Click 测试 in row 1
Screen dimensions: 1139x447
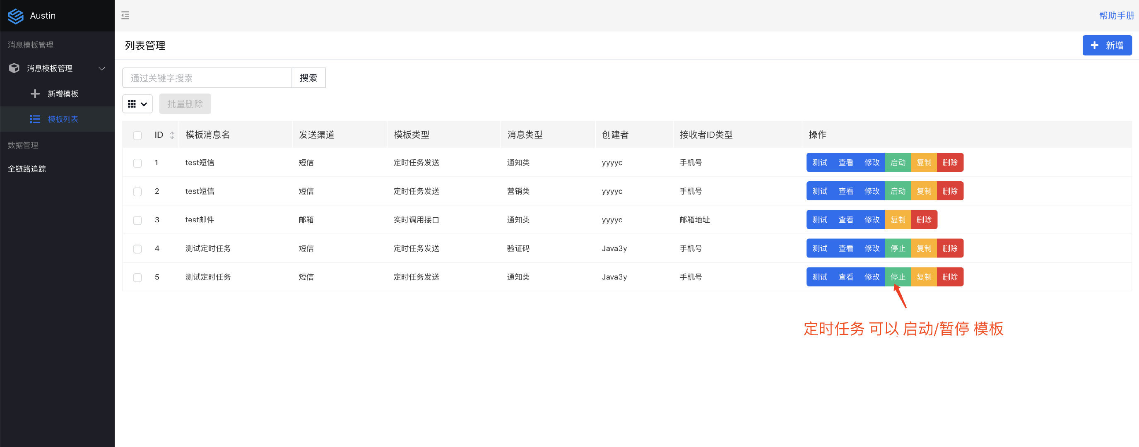click(819, 162)
